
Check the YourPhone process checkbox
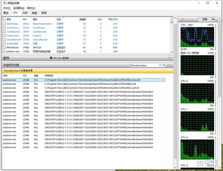click(4, 28)
